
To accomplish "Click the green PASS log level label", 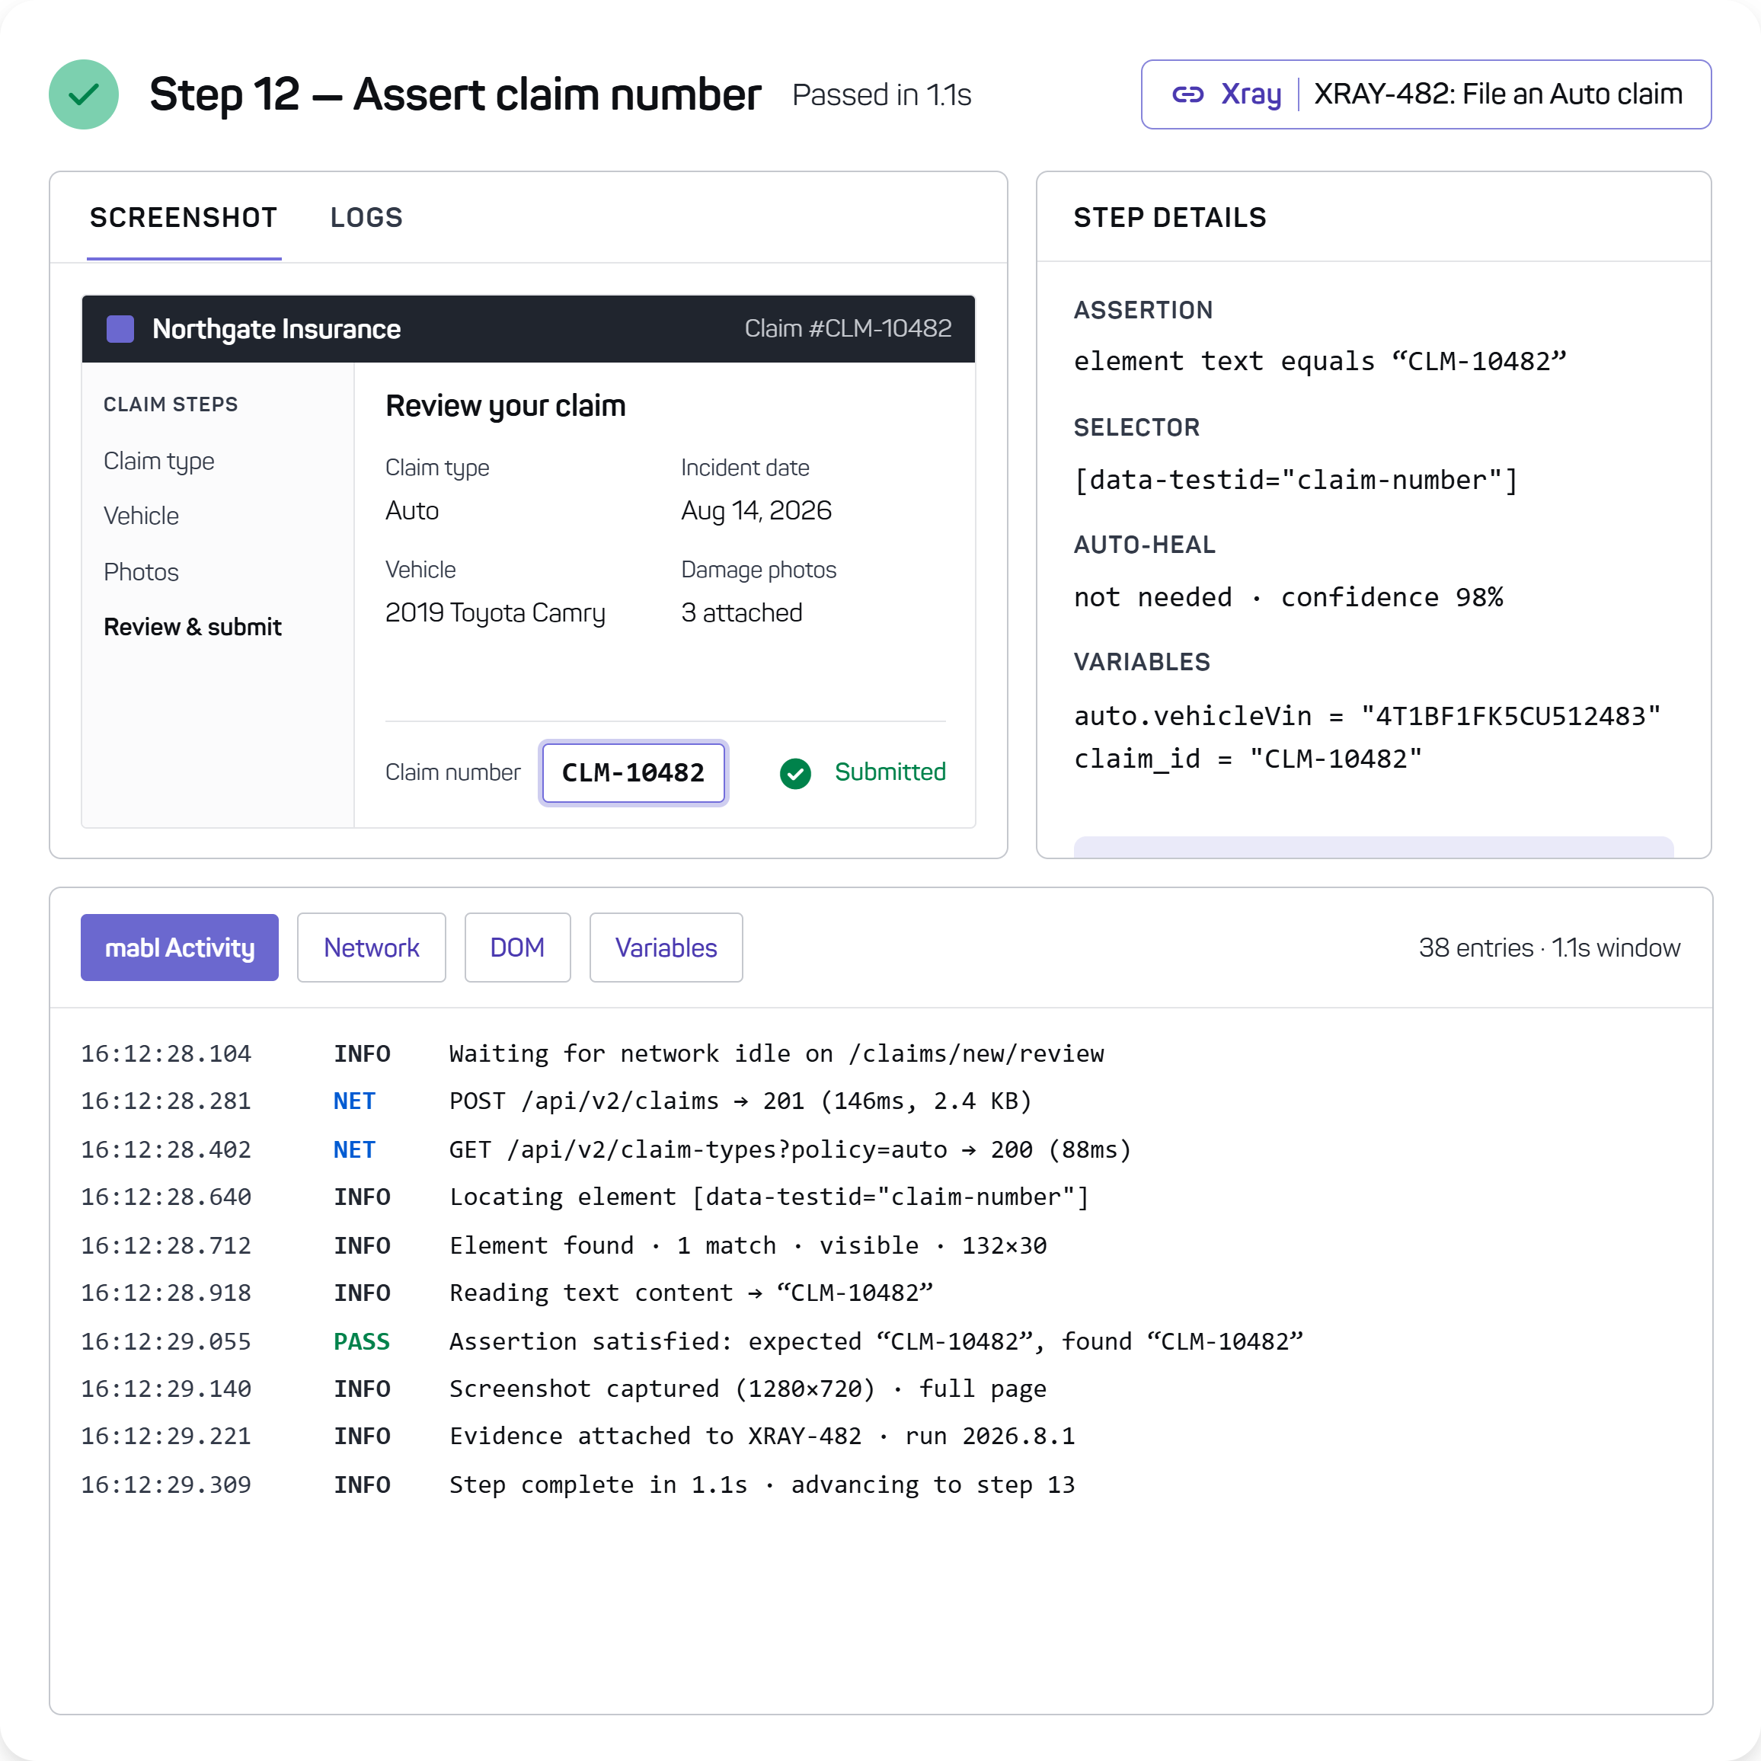I will pyautogui.click(x=361, y=1342).
